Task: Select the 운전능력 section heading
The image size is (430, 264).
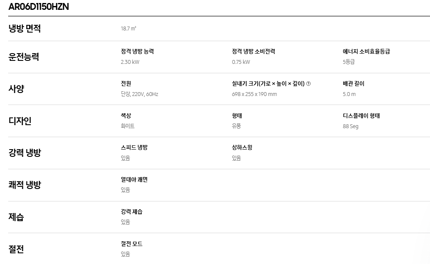Action: pos(24,57)
